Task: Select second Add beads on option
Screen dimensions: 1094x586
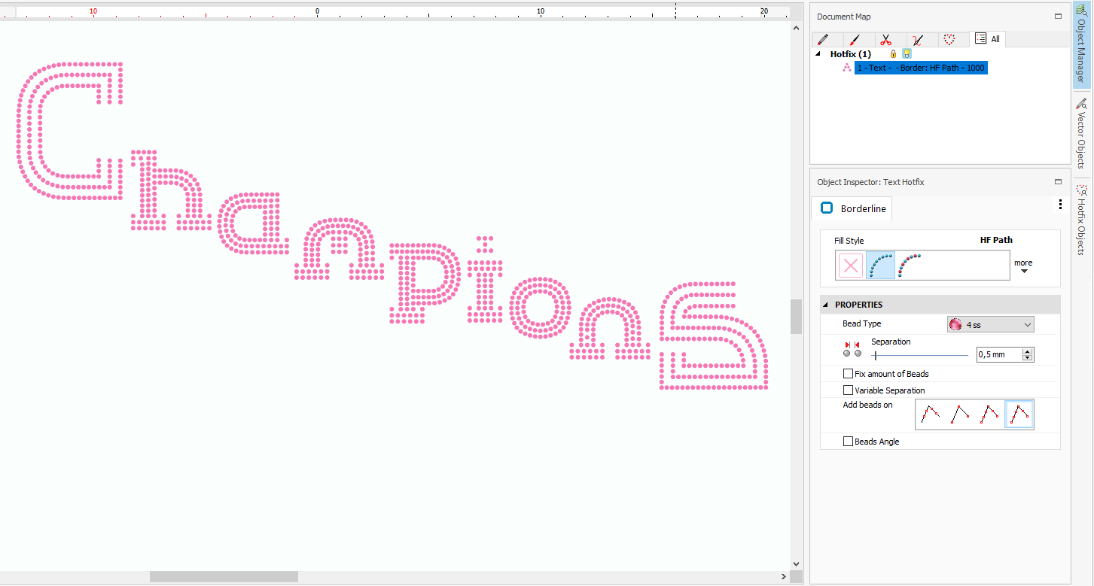Action: (x=960, y=414)
